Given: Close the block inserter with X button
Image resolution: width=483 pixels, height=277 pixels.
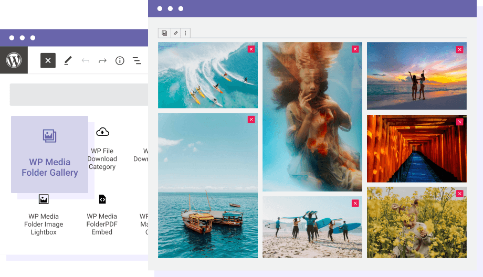Looking at the screenshot, I should (48, 60).
